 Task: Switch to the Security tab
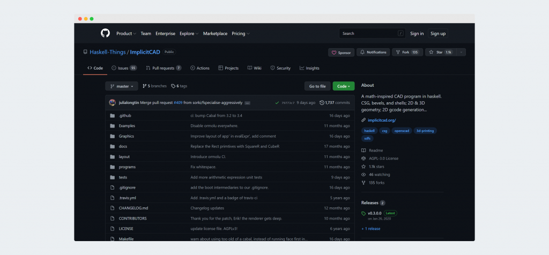[x=280, y=68]
